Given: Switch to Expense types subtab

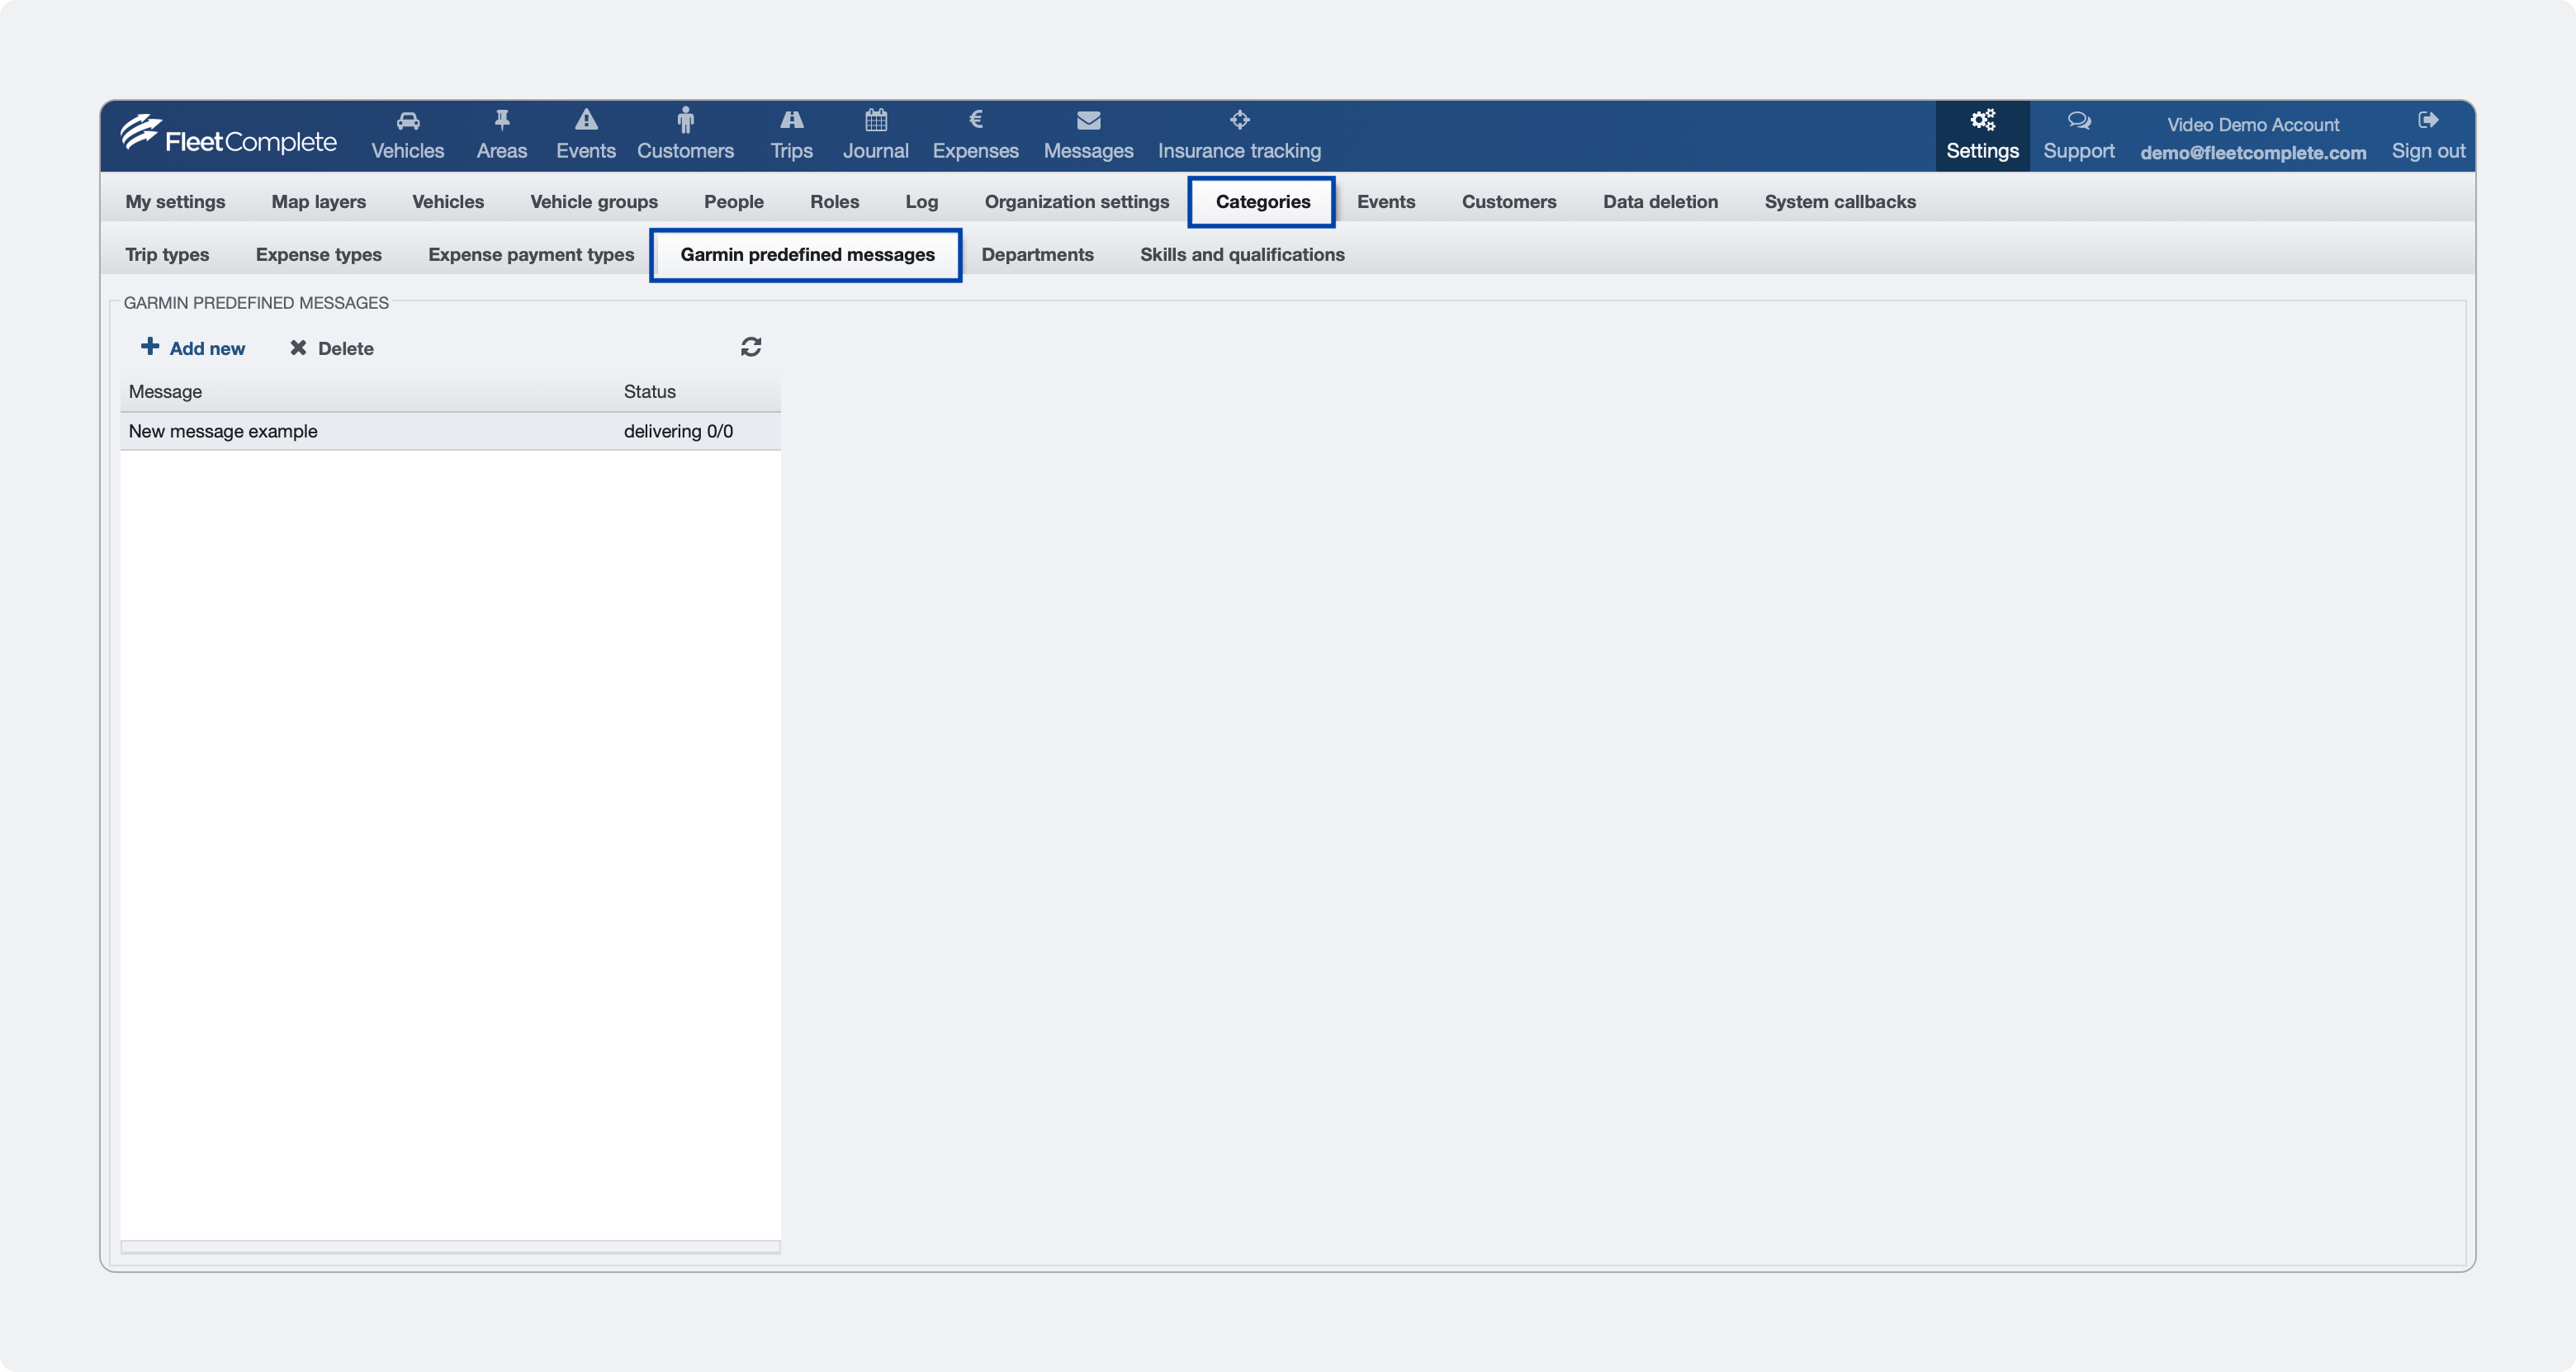Looking at the screenshot, I should click(318, 254).
